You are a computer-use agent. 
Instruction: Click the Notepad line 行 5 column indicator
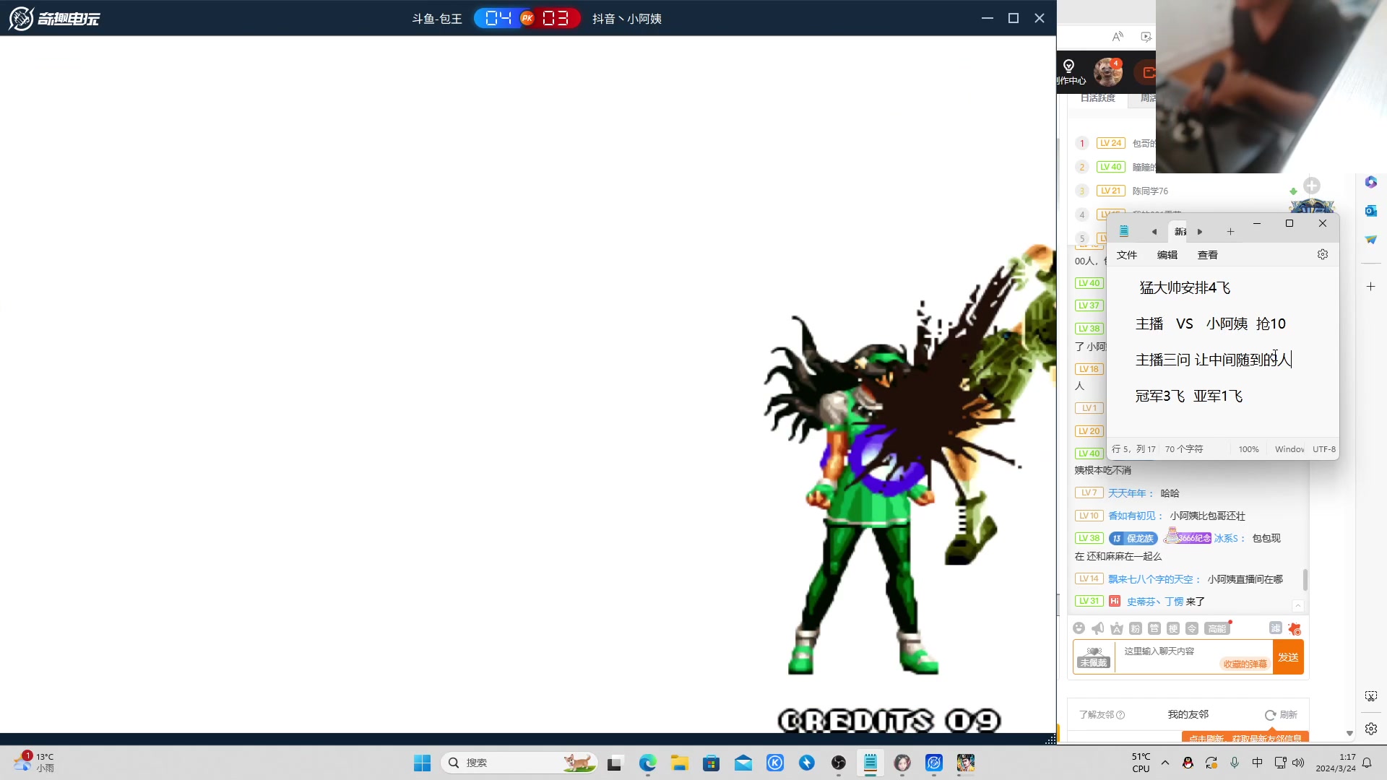point(1133,449)
